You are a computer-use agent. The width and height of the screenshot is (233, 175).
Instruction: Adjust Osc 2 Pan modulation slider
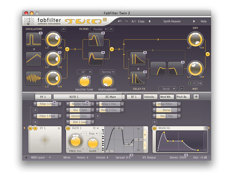[x=166, y=116]
